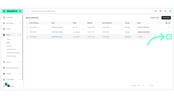Open Factures submenu item
The height and width of the screenshot is (98, 174).
(9, 46)
